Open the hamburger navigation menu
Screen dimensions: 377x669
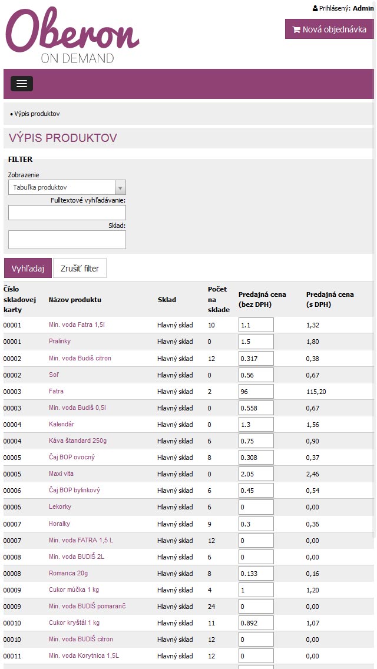22,84
